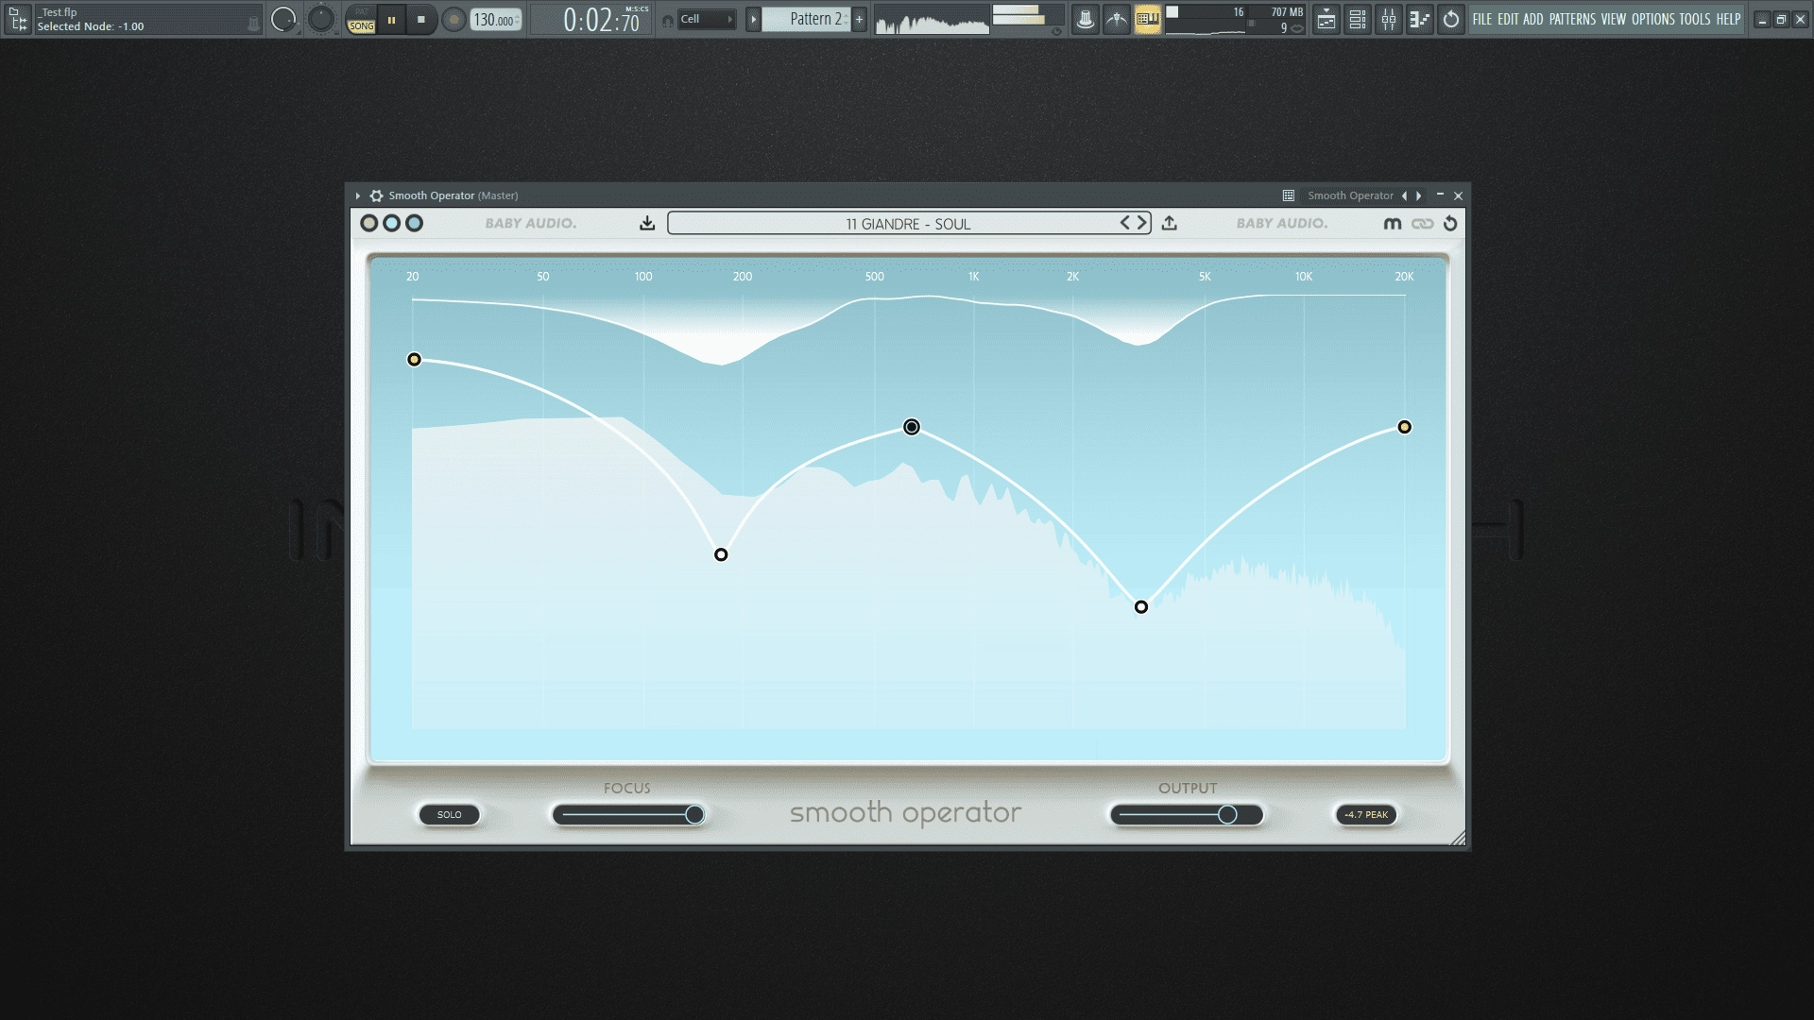This screenshot has height=1020, width=1814.
Task: Toggle the SOLO button
Action: 450,815
